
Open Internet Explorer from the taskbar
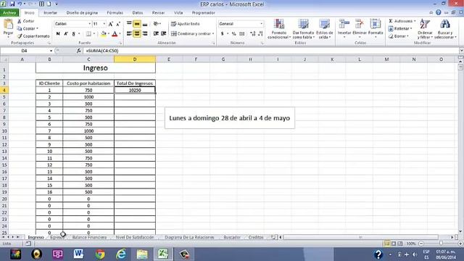[x=121, y=254]
